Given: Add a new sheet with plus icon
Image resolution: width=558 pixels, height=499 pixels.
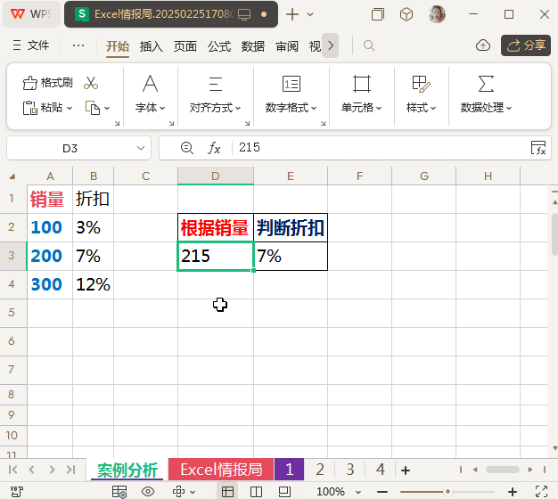Looking at the screenshot, I should click(x=406, y=470).
